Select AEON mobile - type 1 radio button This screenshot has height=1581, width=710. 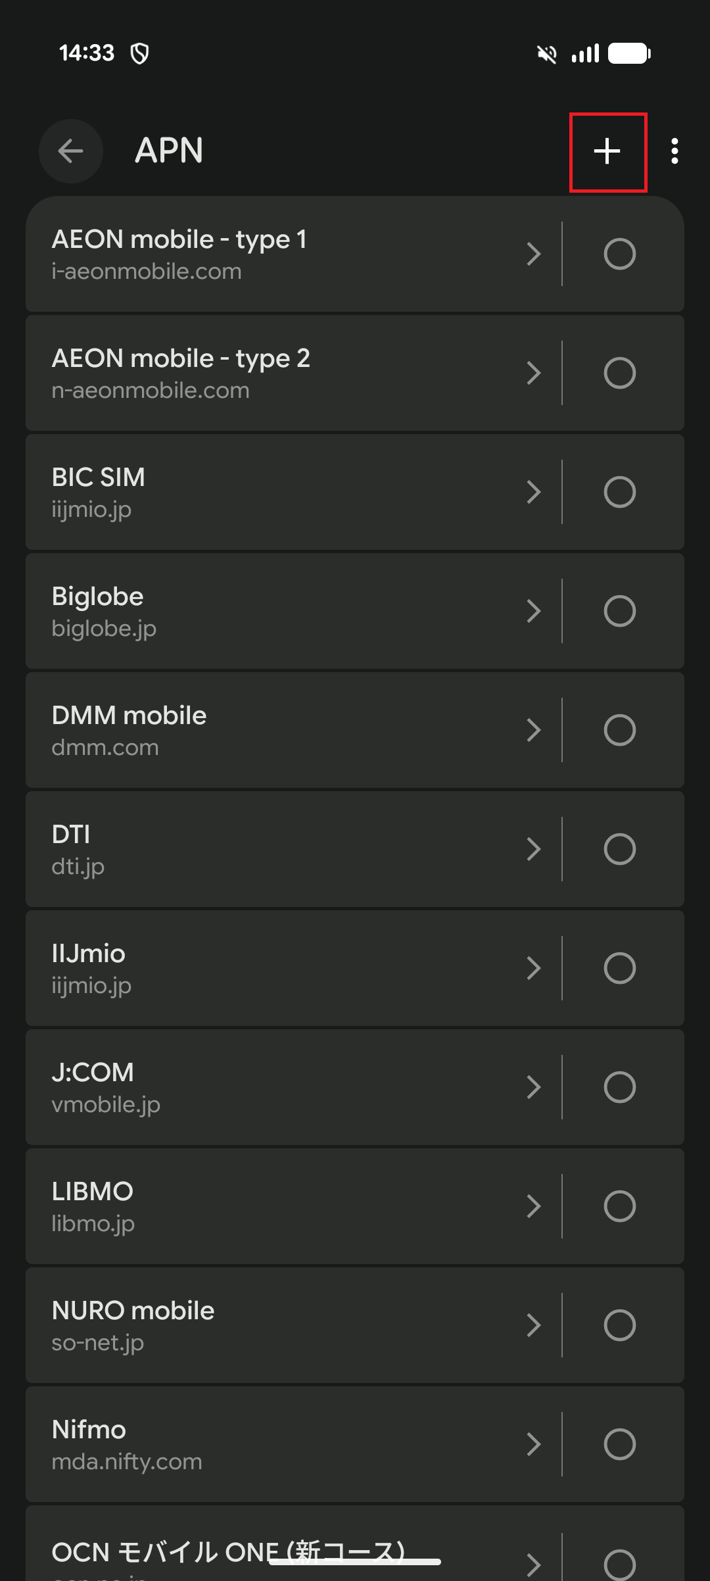click(x=619, y=254)
